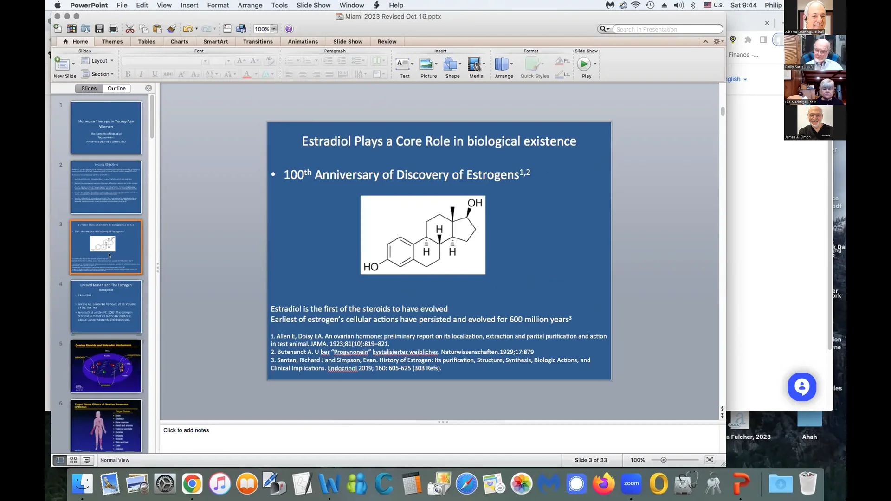Click the New Presentation icon in toolbar
891x501 pixels.
pos(58,29)
